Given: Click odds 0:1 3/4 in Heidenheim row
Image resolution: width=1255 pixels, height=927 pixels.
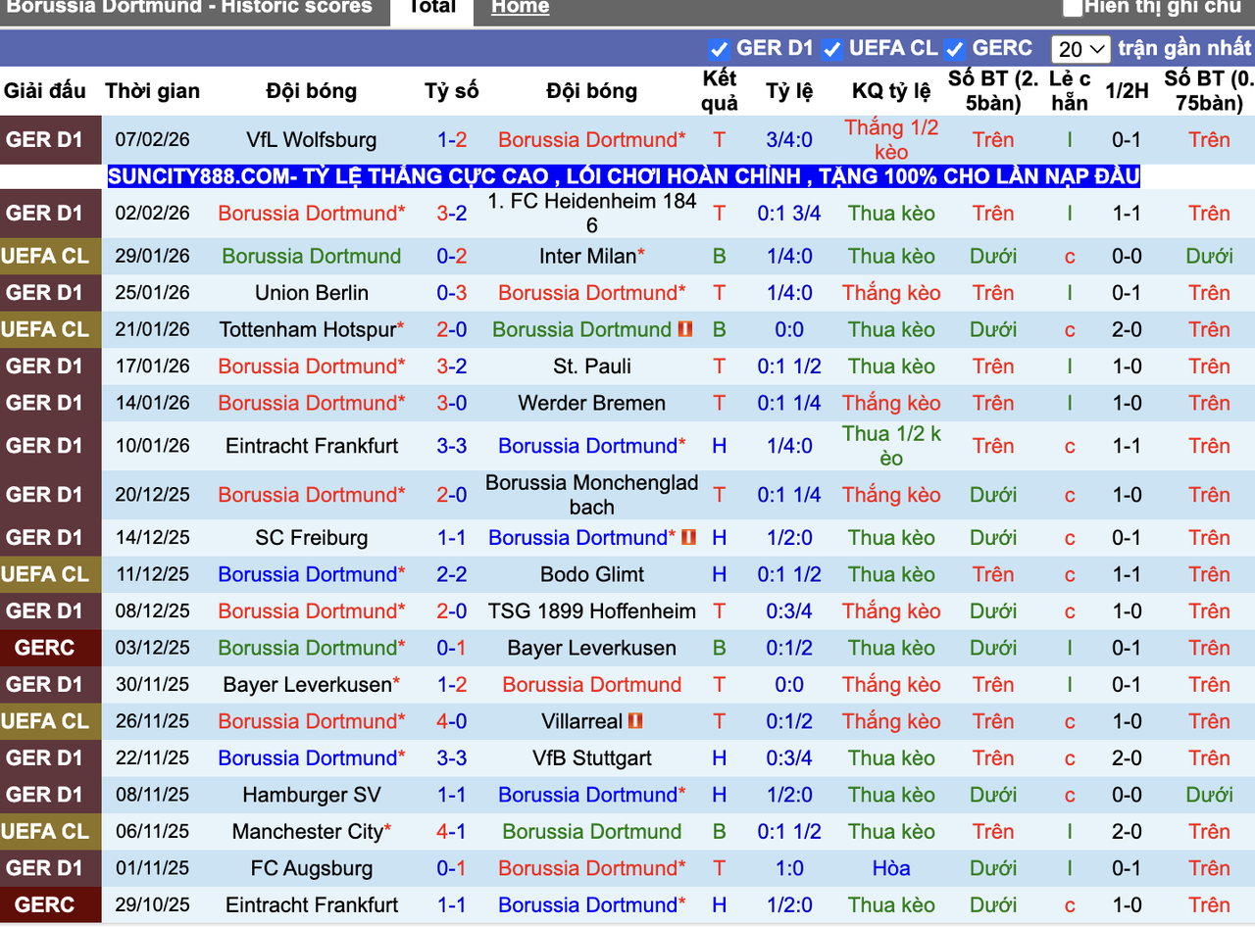Looking at the screenshot, I should 789,214.
